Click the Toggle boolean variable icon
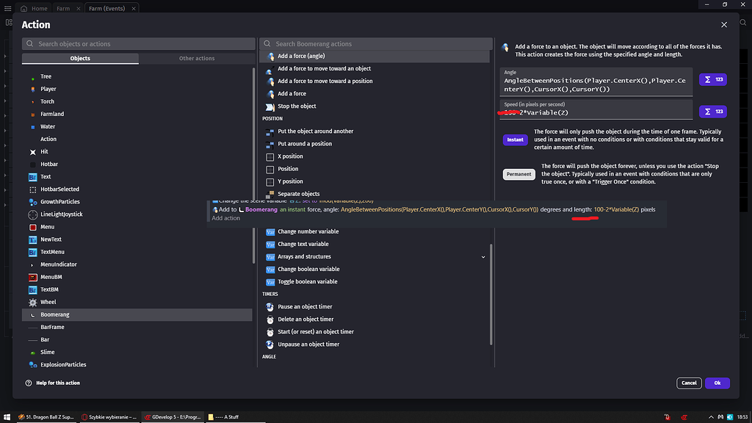The image size is (752, 423). pos(270,282)
